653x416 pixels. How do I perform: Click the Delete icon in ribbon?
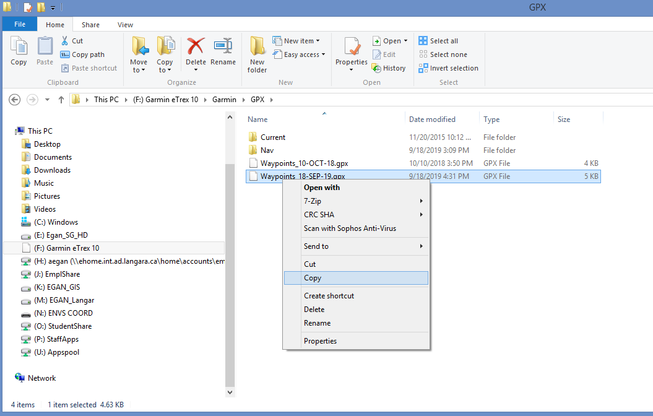[196, 47]
